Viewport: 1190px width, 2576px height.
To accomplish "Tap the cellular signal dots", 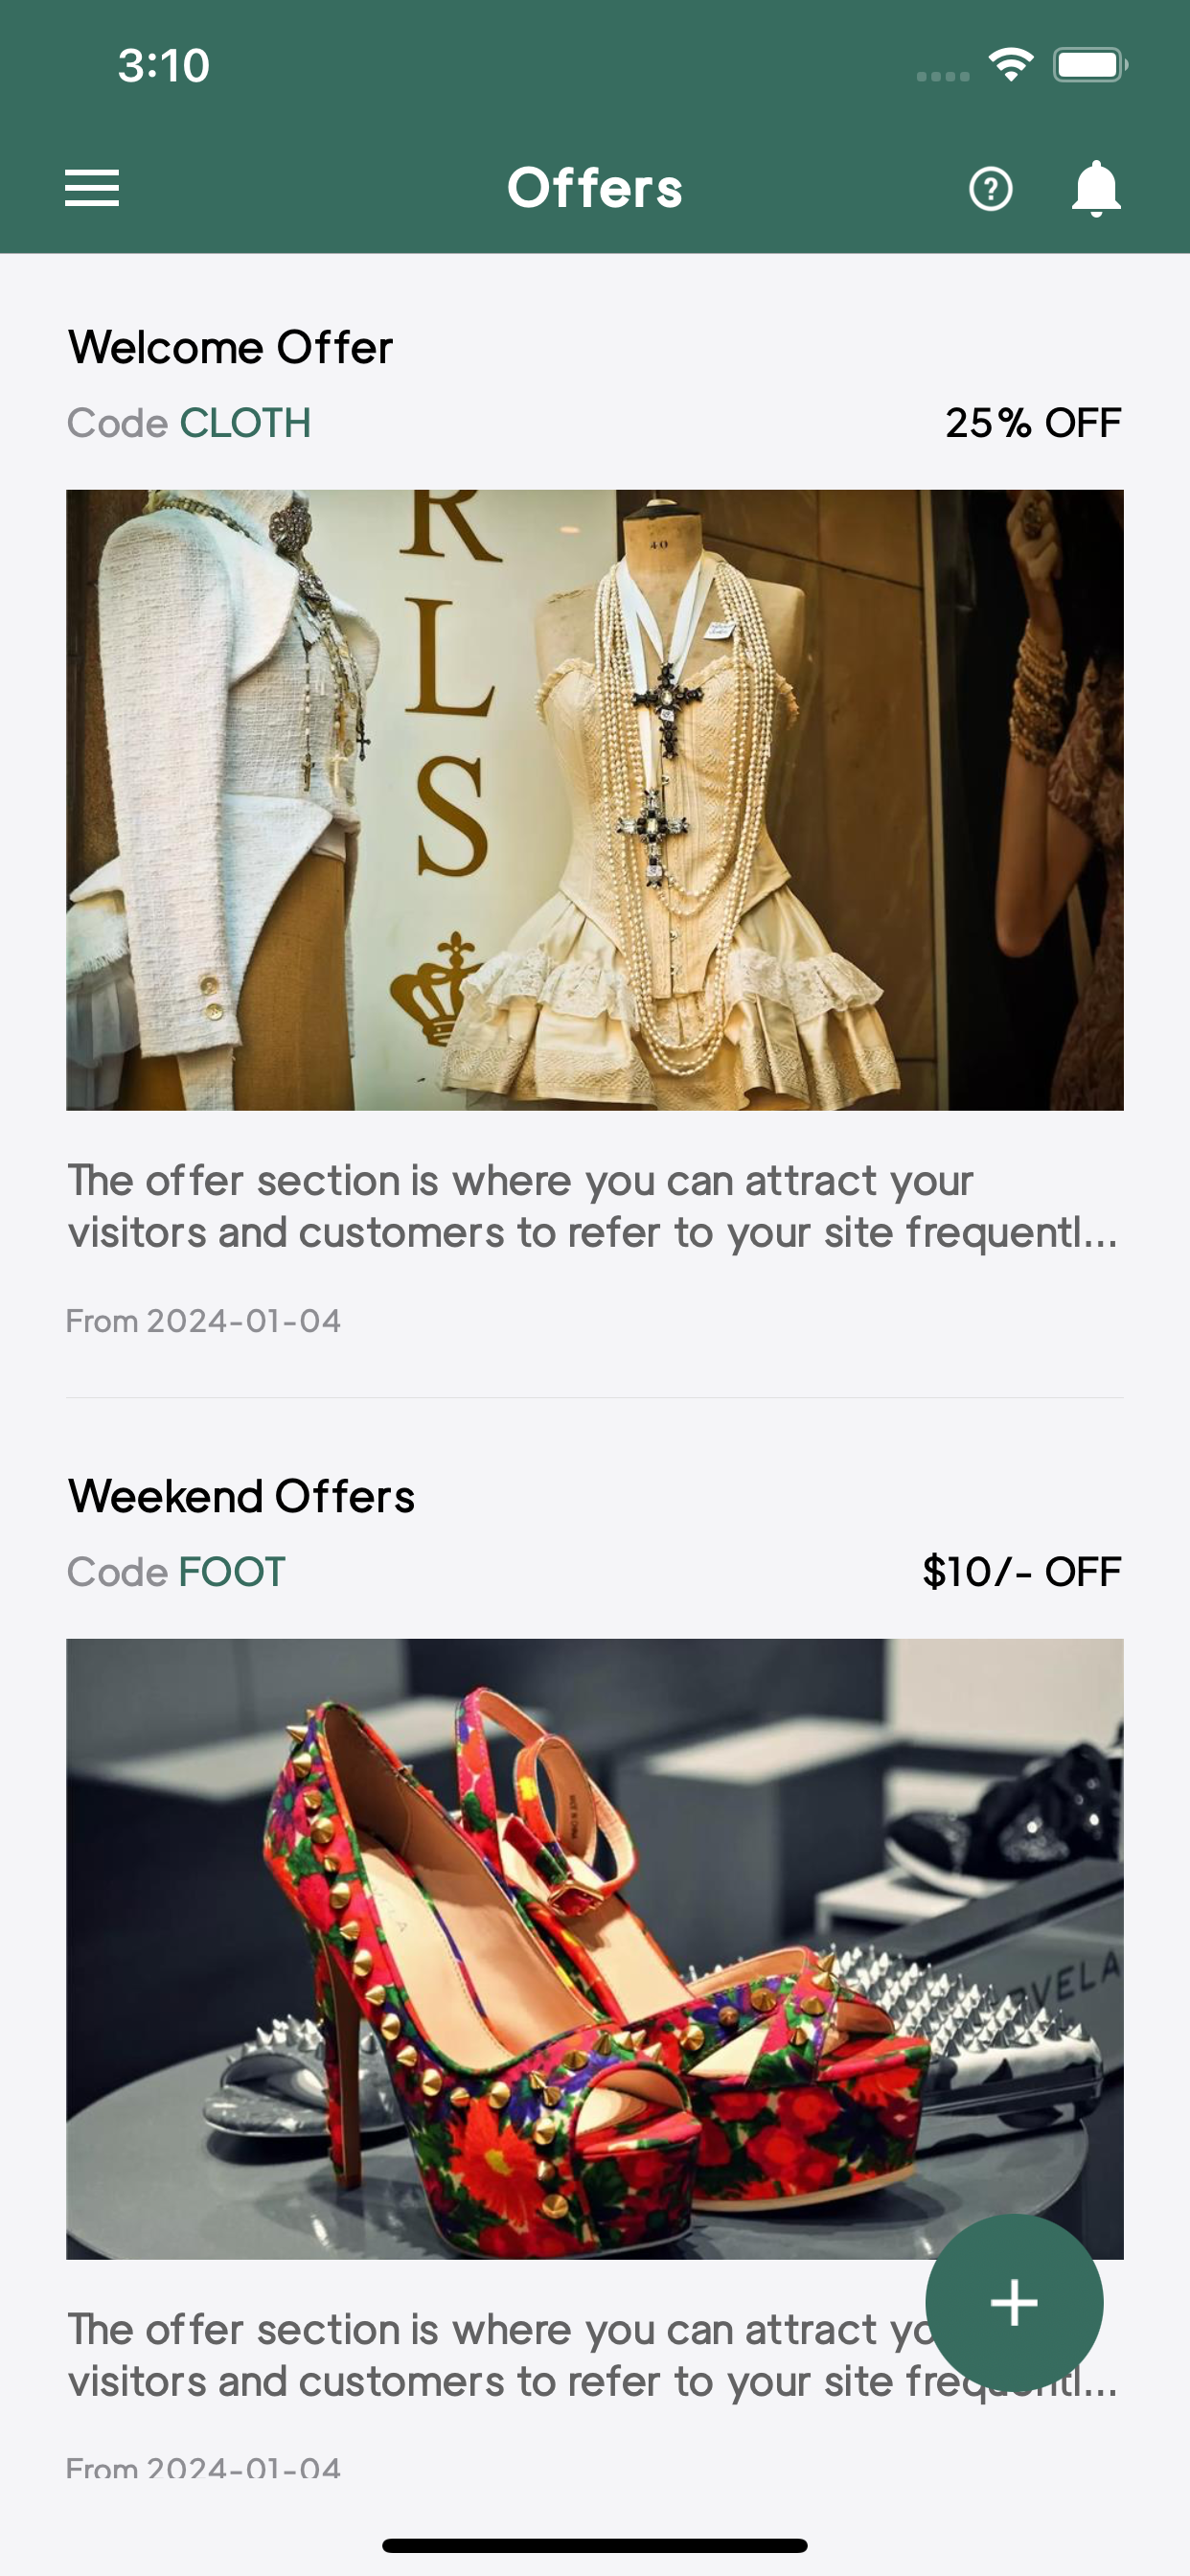I will coord(943,76).
